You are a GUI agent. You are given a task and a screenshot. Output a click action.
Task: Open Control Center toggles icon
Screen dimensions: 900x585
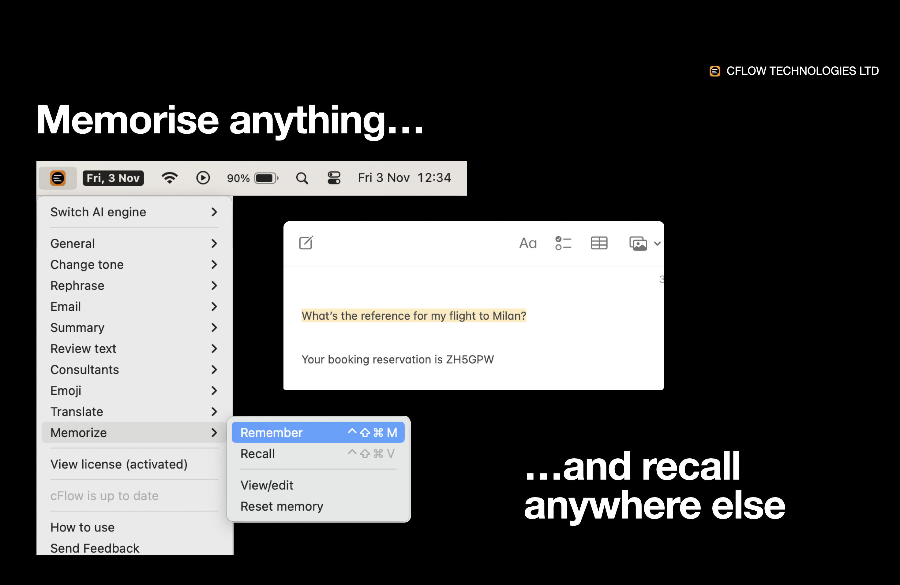(x=334, y=178)
